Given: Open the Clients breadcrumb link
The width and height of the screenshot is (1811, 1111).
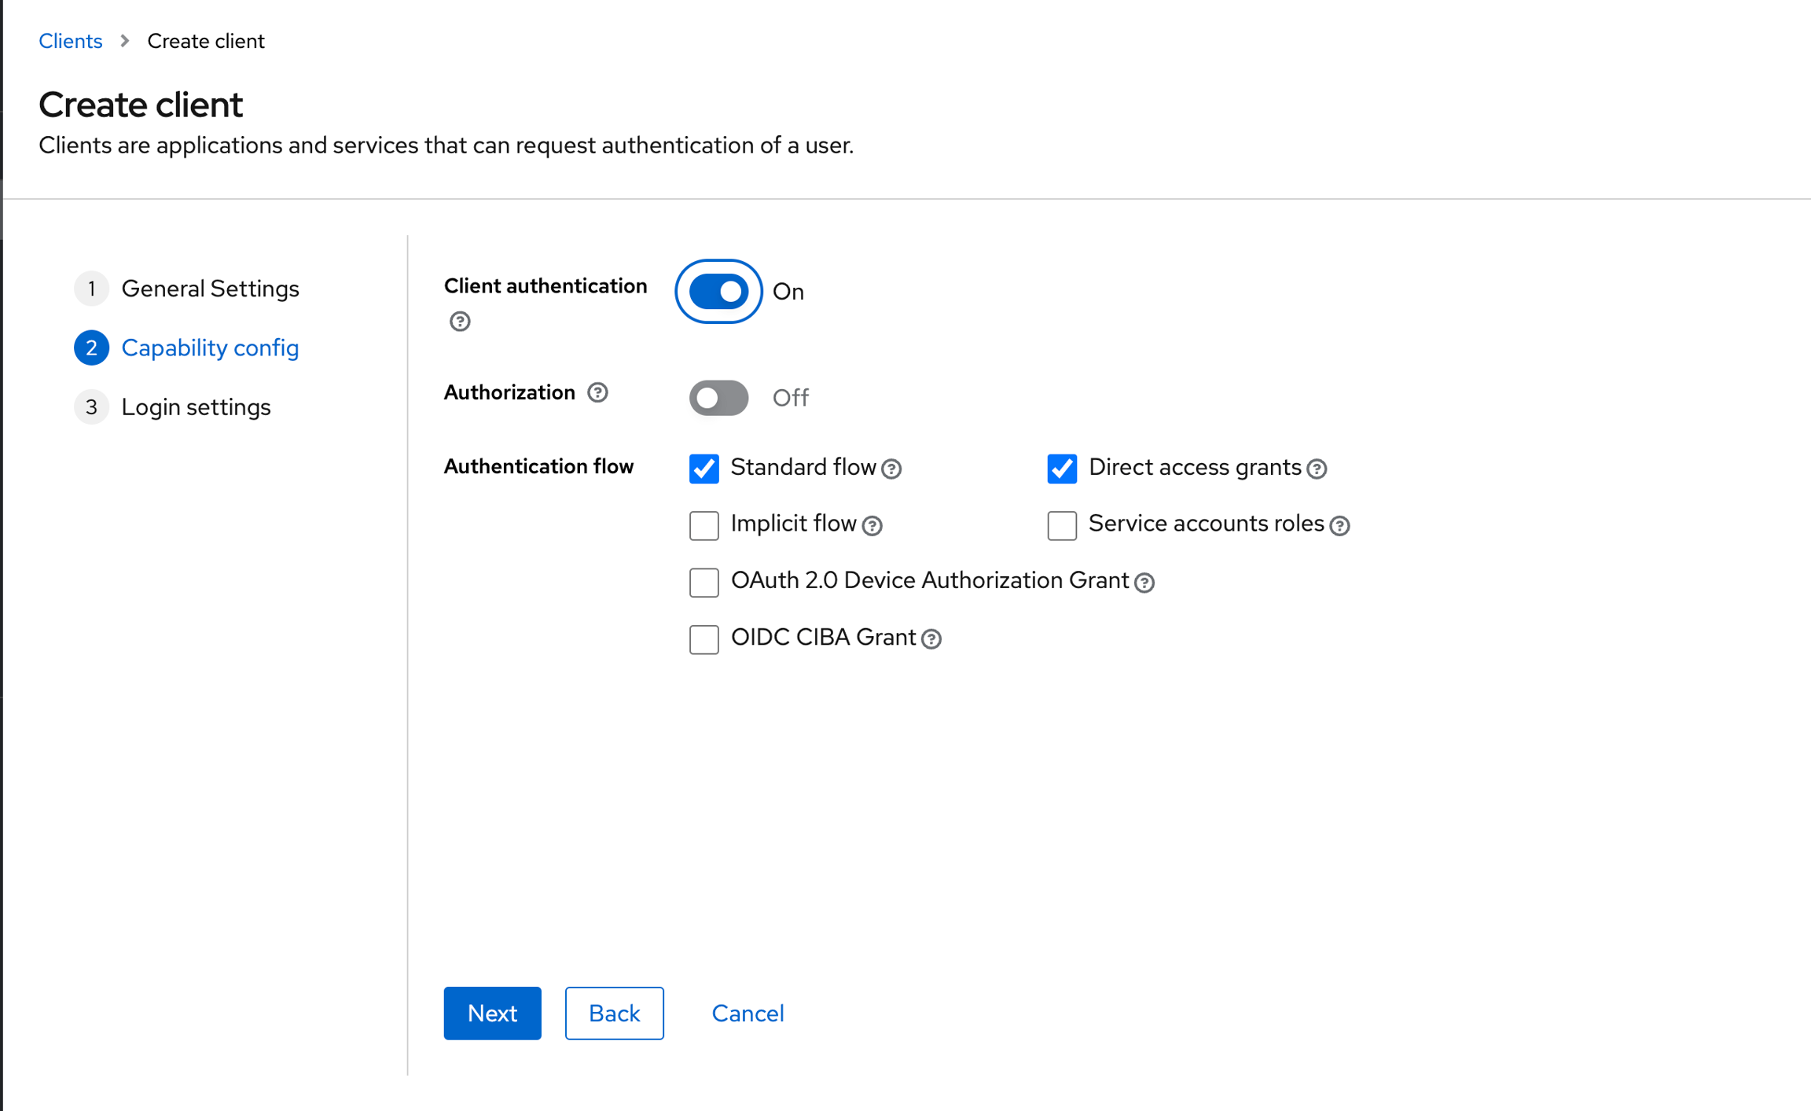Looking at the screenshot, I should click(x=71, y=40).
